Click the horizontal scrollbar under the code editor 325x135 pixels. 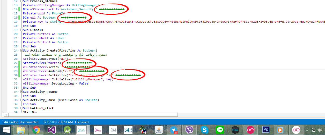pos(93,115)
